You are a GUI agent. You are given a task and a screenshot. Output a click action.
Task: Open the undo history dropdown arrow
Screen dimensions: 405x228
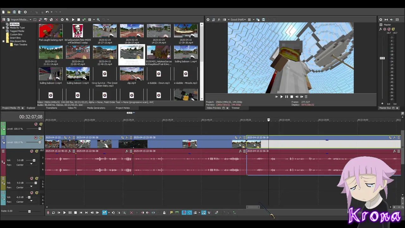pos(51,12)
